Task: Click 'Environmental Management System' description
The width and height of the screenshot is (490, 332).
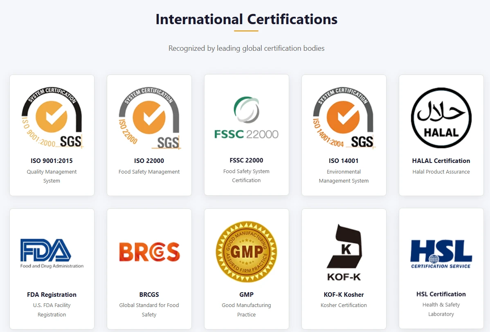Action: 344,176
